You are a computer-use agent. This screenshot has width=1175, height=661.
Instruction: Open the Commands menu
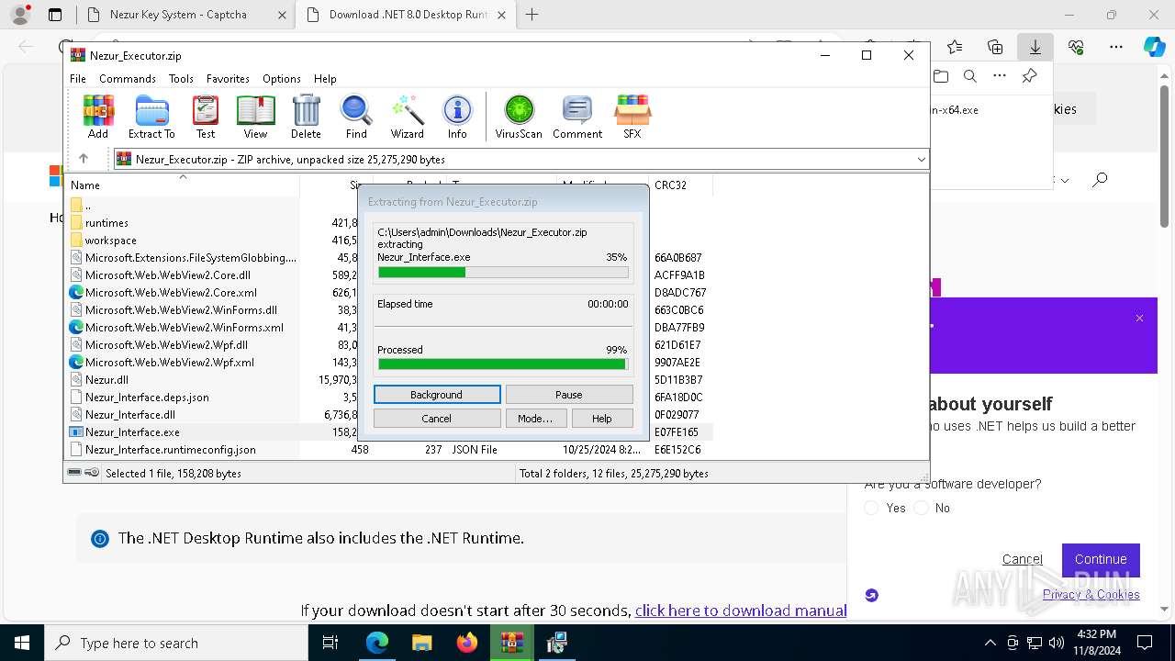128,79
